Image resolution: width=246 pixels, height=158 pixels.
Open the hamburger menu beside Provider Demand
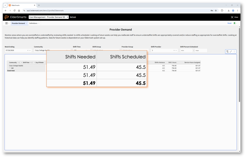pyautogui.click(x=6, y=23)
